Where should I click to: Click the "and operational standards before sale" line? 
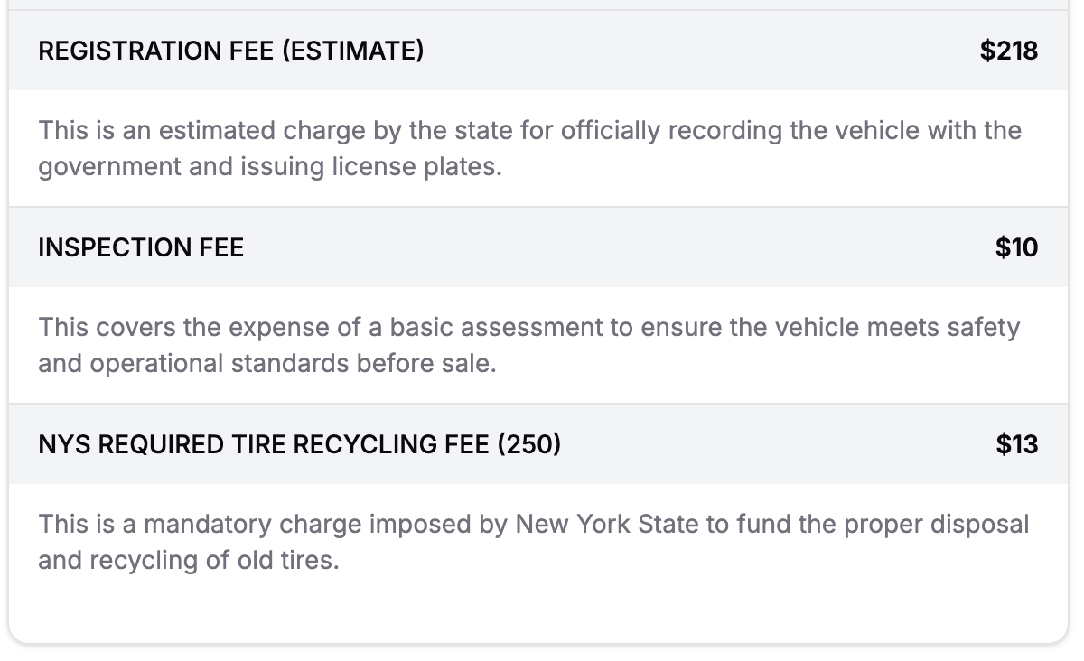(x=266, y=363)
